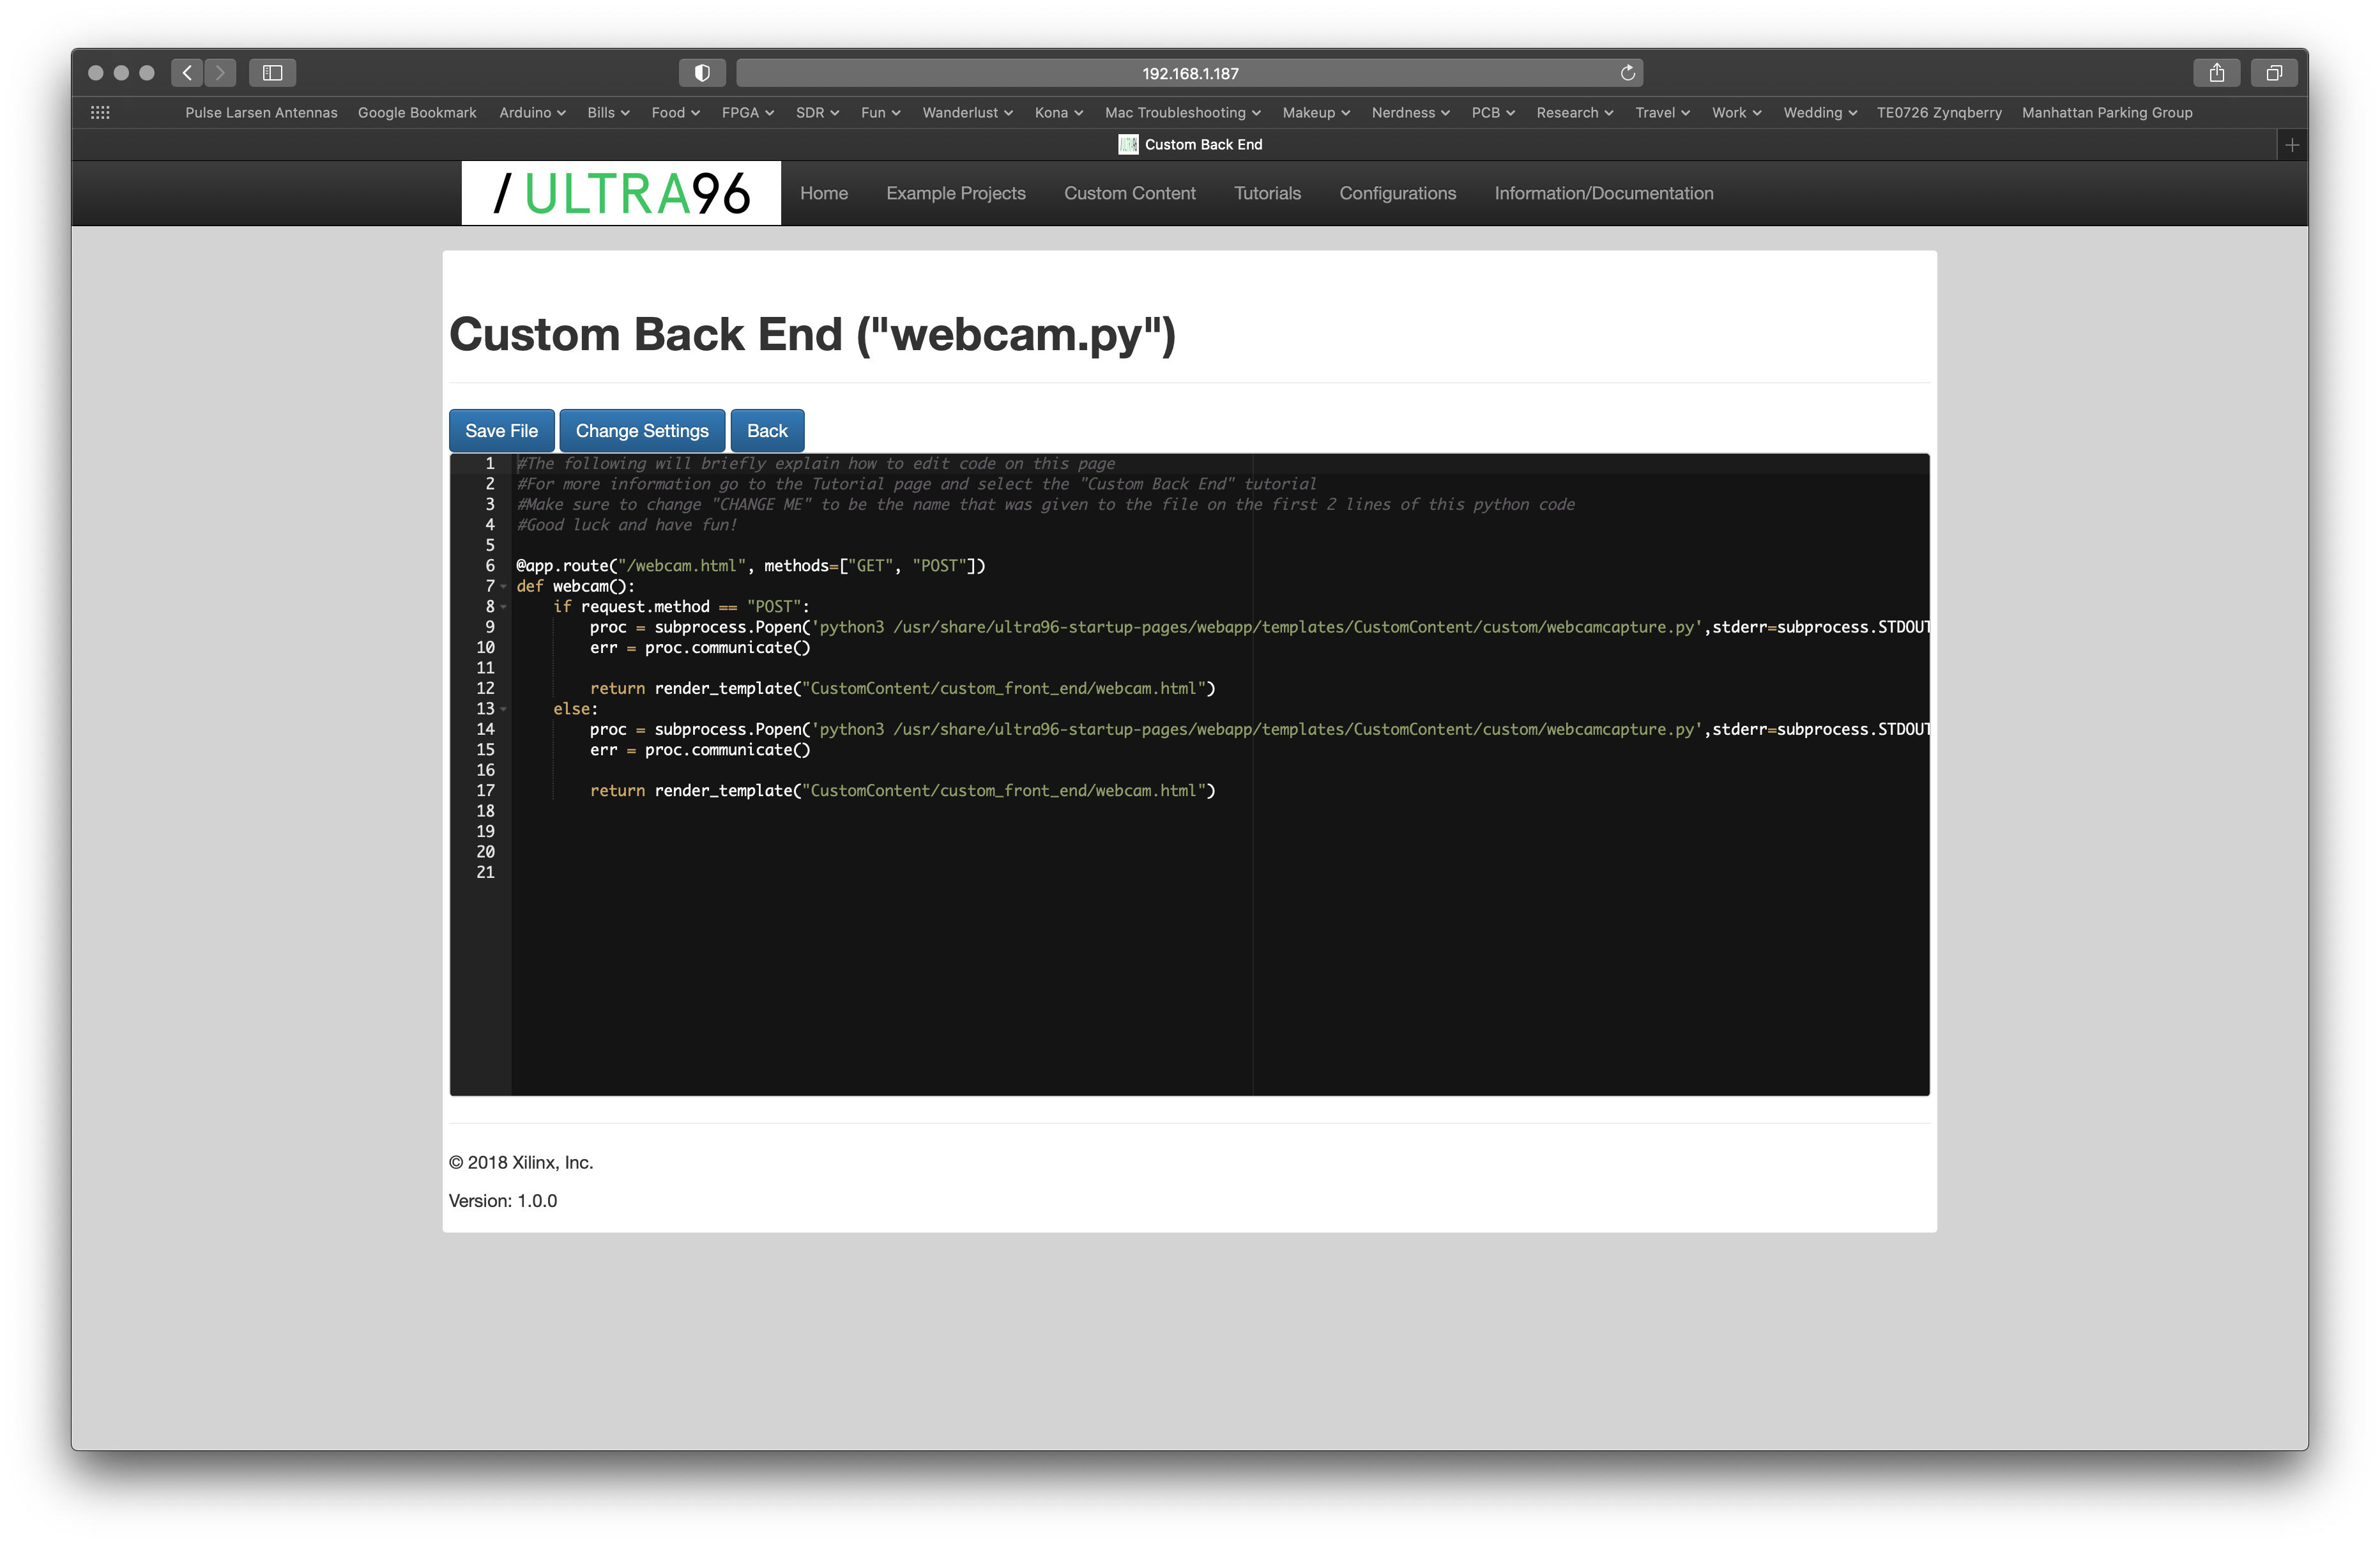
Task: Expand the Fun bookmarks folder
Action: (880, 113)
